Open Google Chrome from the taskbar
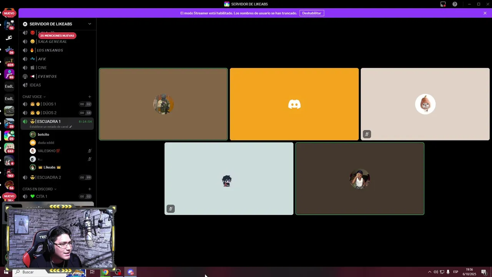 (x=105, y=272)
